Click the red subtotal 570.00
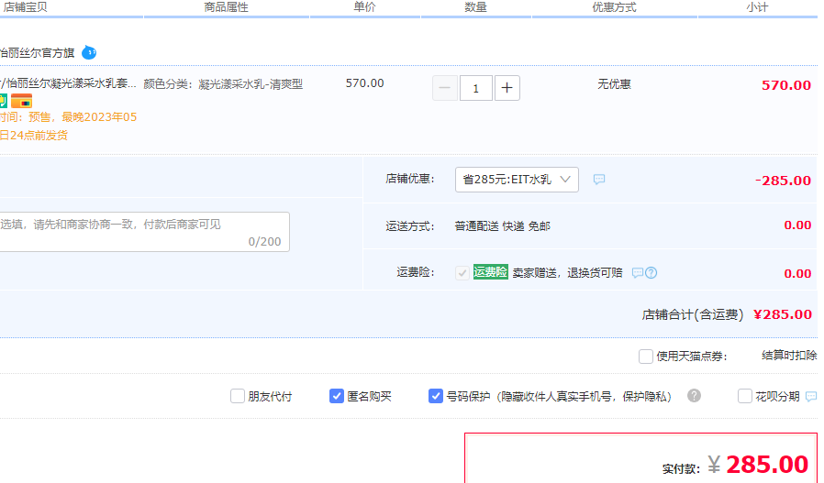 [786, 85]
